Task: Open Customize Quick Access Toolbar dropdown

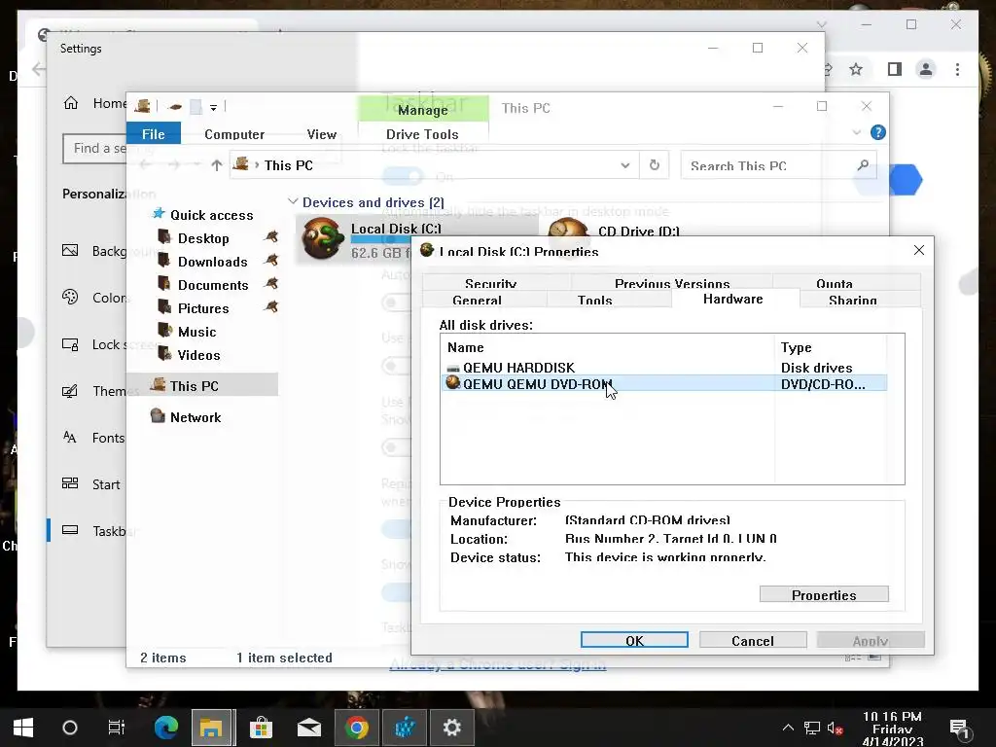Action: [x=213, y=107]
